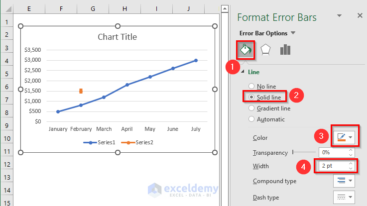Click the chart's top-right resize handle

point(215,26)
